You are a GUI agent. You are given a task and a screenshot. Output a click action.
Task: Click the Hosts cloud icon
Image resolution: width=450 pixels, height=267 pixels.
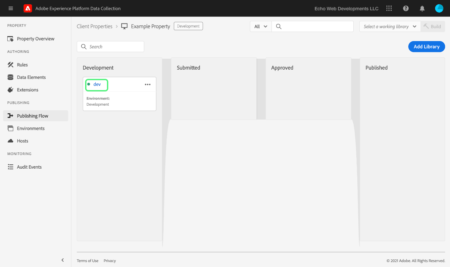pyautogui.click(x=11, y=141)
